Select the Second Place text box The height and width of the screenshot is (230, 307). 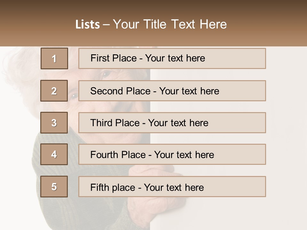click(x=172, y=91)
